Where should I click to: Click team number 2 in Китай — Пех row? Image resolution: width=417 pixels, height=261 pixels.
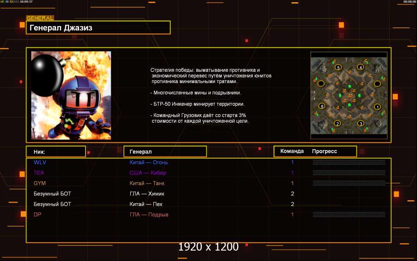[292, 204]
